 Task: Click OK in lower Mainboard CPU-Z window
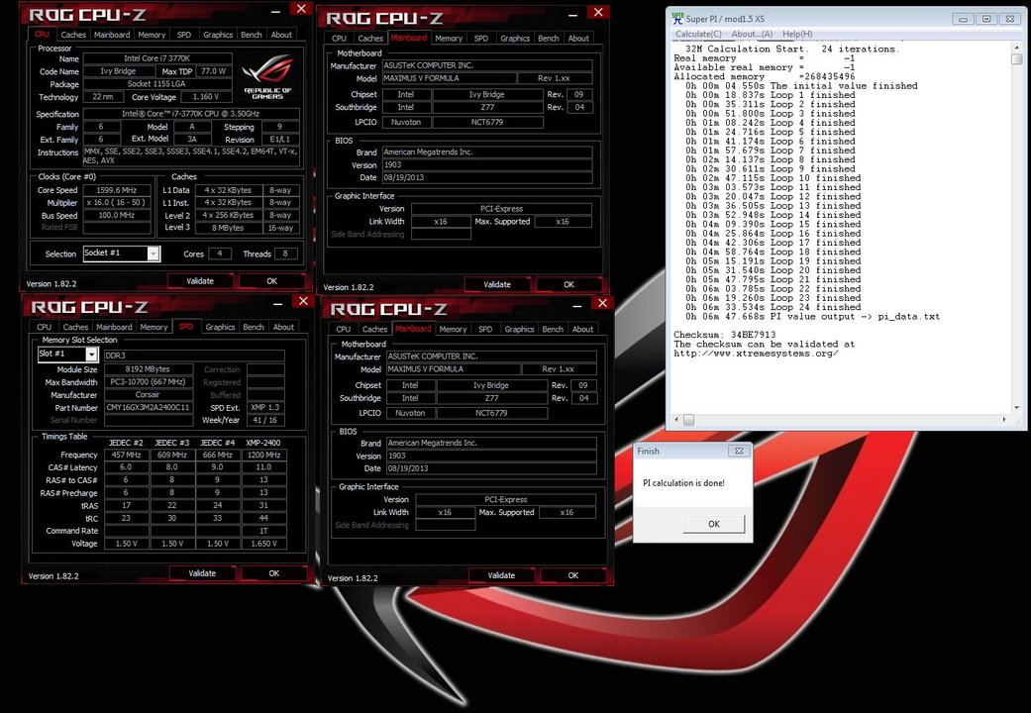click(572, 575)
